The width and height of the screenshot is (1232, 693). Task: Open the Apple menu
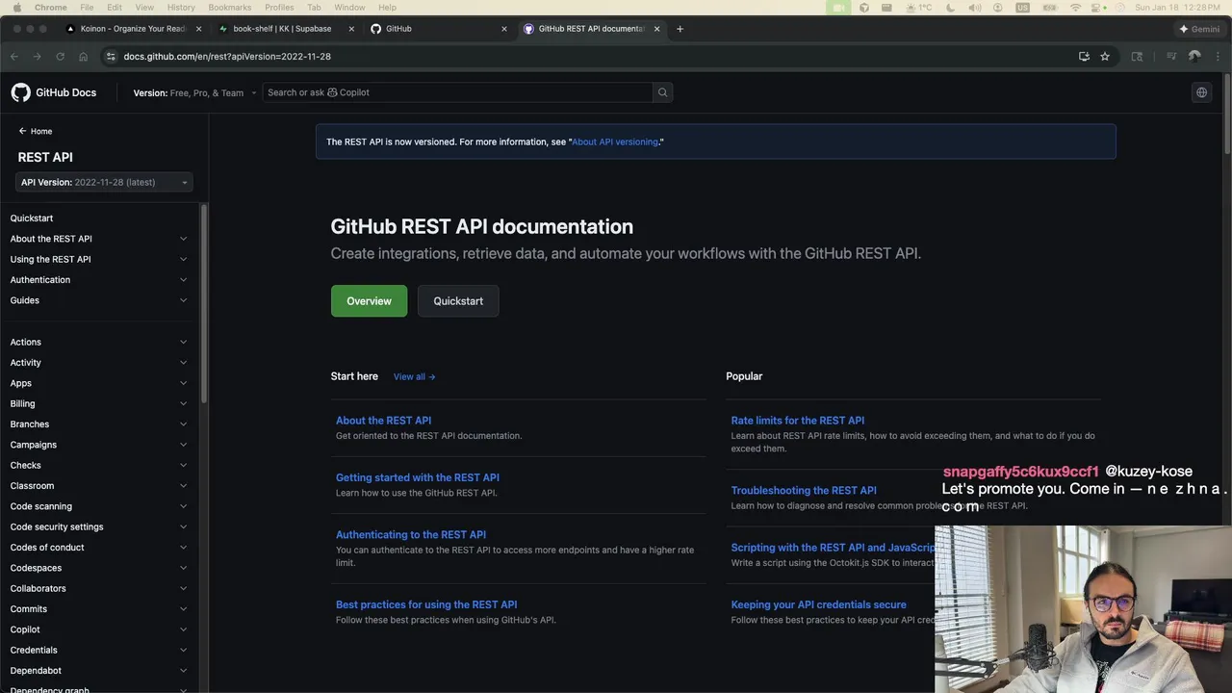tap(15, 7)
